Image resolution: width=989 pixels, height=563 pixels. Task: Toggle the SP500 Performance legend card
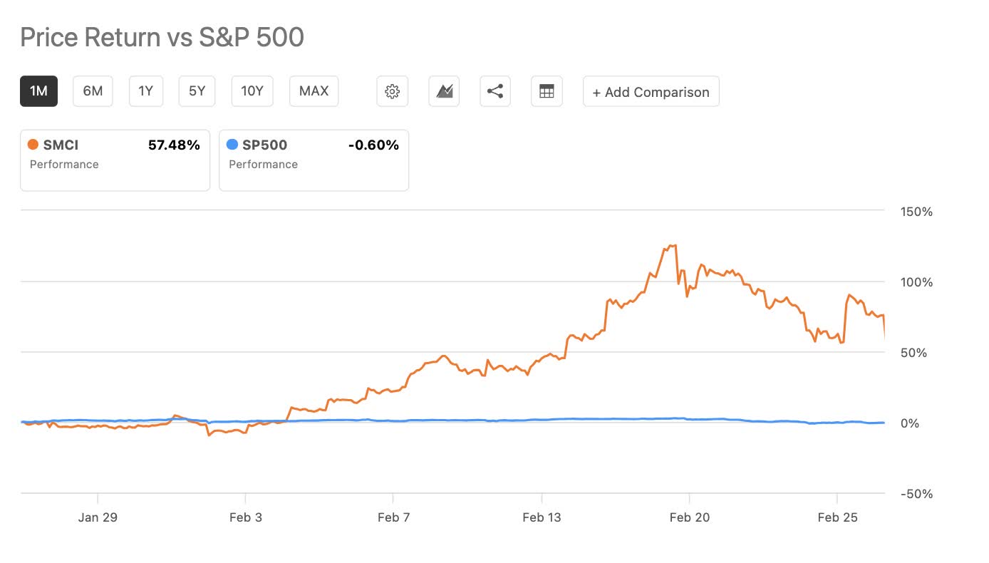pos(314,160)
